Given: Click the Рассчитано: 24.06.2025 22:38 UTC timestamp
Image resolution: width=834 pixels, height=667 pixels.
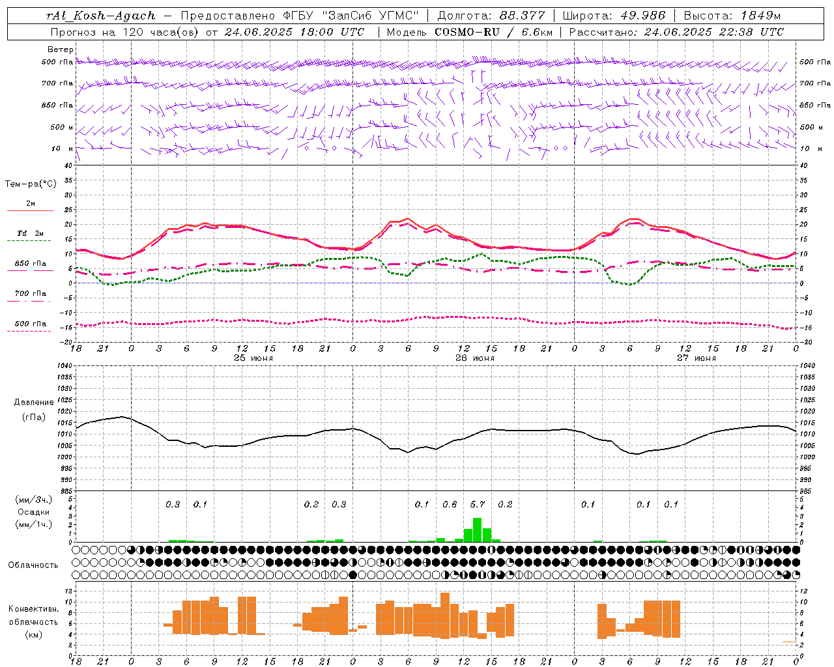Looking at the screenshot, I should click(676, 32).
